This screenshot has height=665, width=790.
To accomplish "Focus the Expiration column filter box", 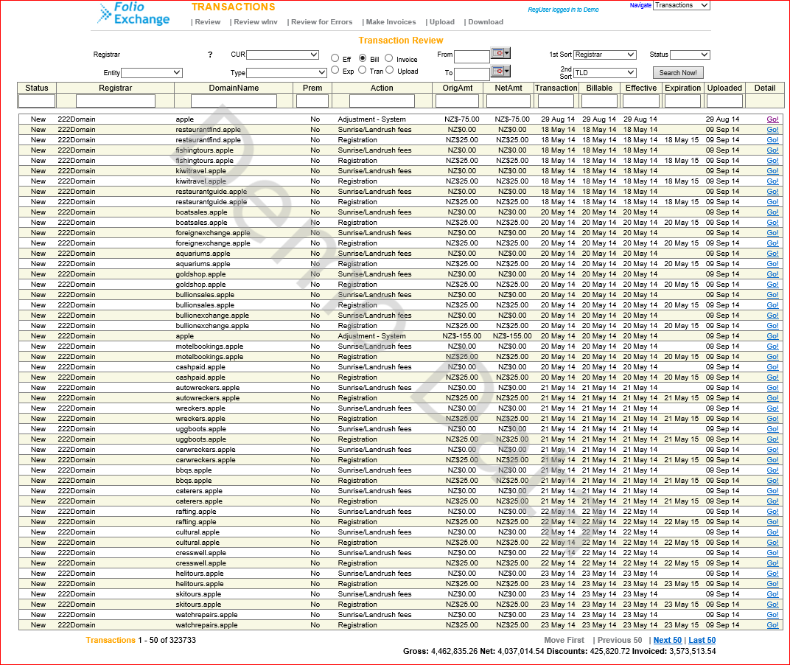I will [682, 101].
